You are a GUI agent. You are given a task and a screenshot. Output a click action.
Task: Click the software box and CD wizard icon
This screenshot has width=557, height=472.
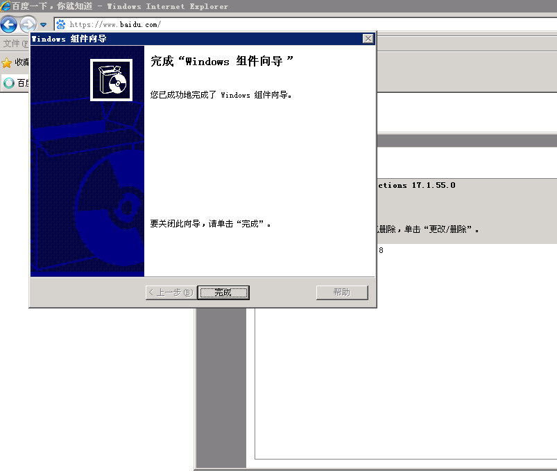click(111, 80)
